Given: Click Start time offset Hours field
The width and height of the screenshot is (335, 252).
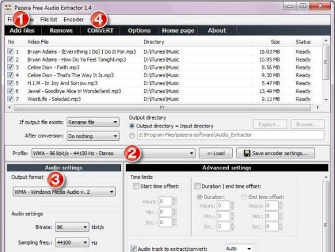Looking at the screenshot, I should tap(165, 201).
